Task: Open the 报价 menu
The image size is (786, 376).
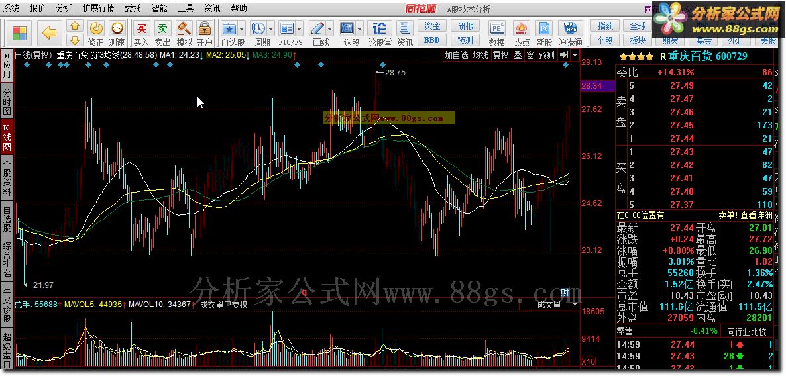Action: (x=37, y=8)
